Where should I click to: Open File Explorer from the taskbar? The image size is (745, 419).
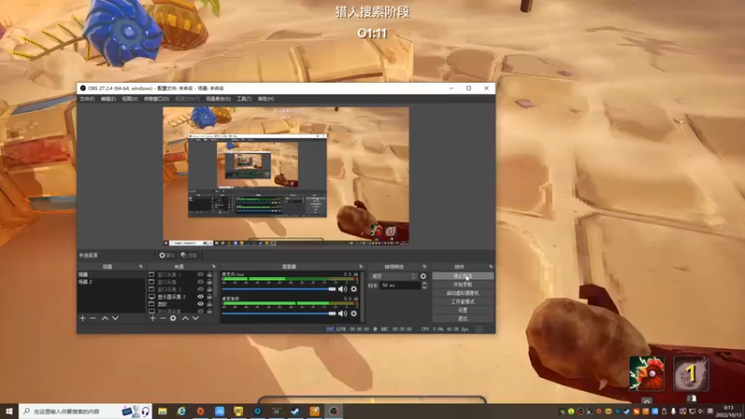[162, 411]
